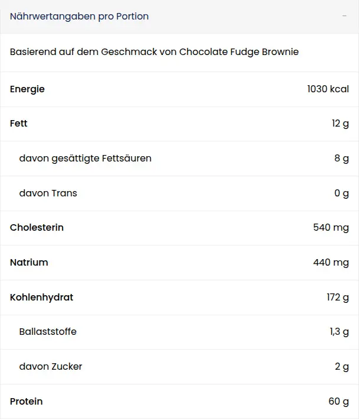The image size is (360, 420).
Task: Click the davon Zucker label
Action: coord(51,366)
